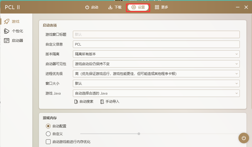Viewport: 252px width, 147px height.
Task: Click the file search icon of 自动搜索
Action: [76, 102]
